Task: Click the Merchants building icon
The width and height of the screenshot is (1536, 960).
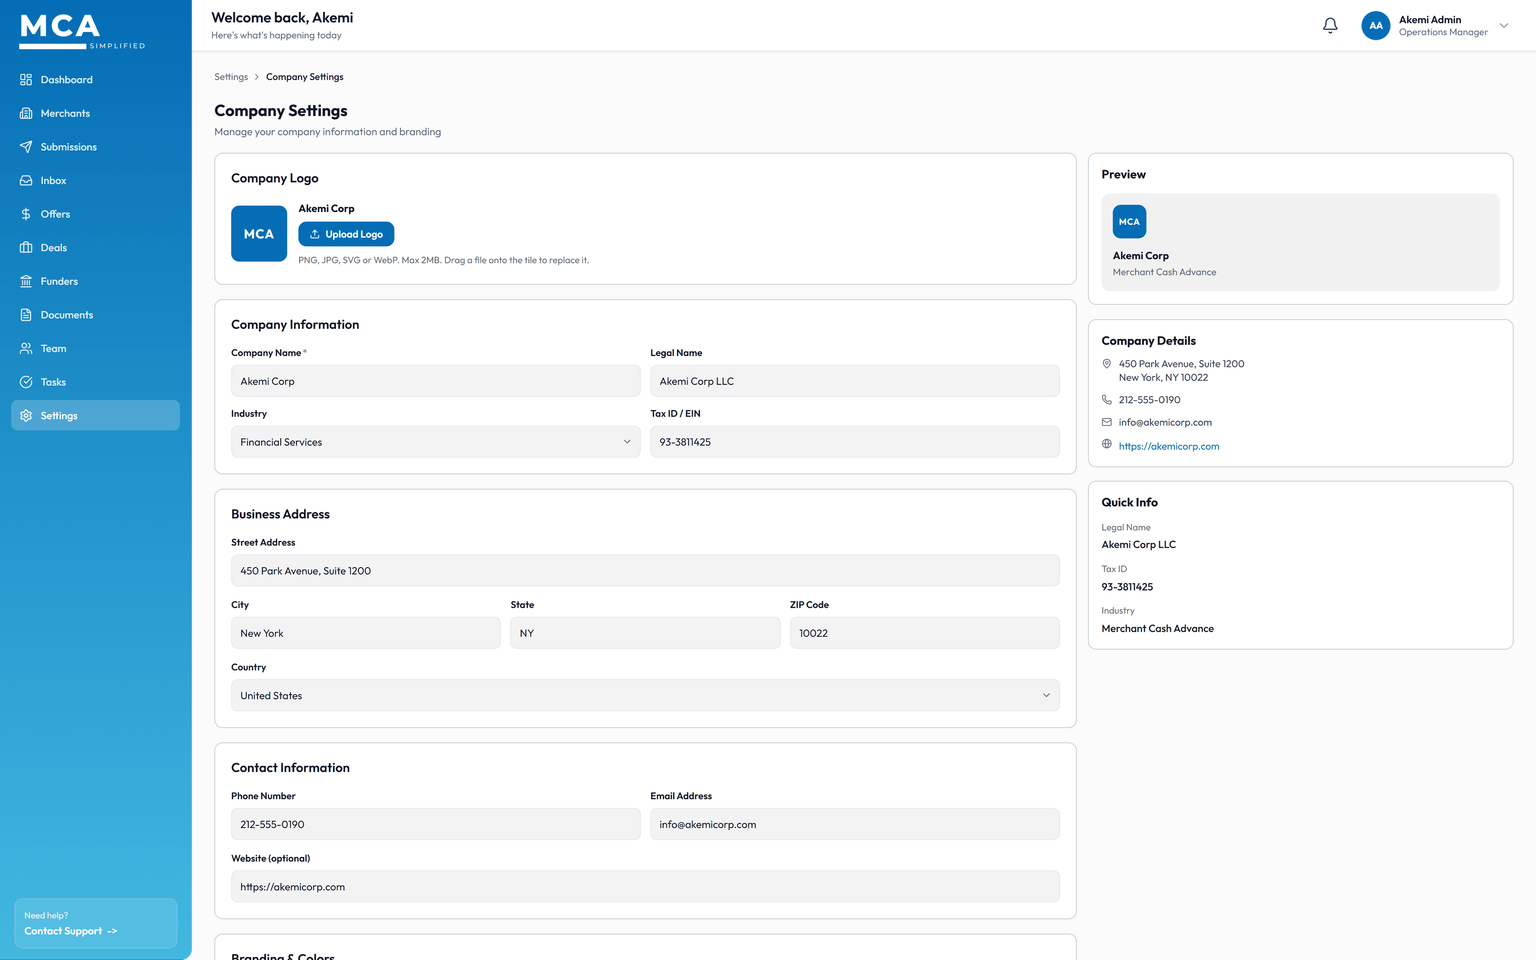Action: click(x=26, y=113)
